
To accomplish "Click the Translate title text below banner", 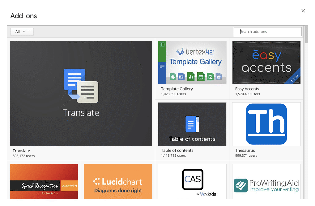I will 21,151.
